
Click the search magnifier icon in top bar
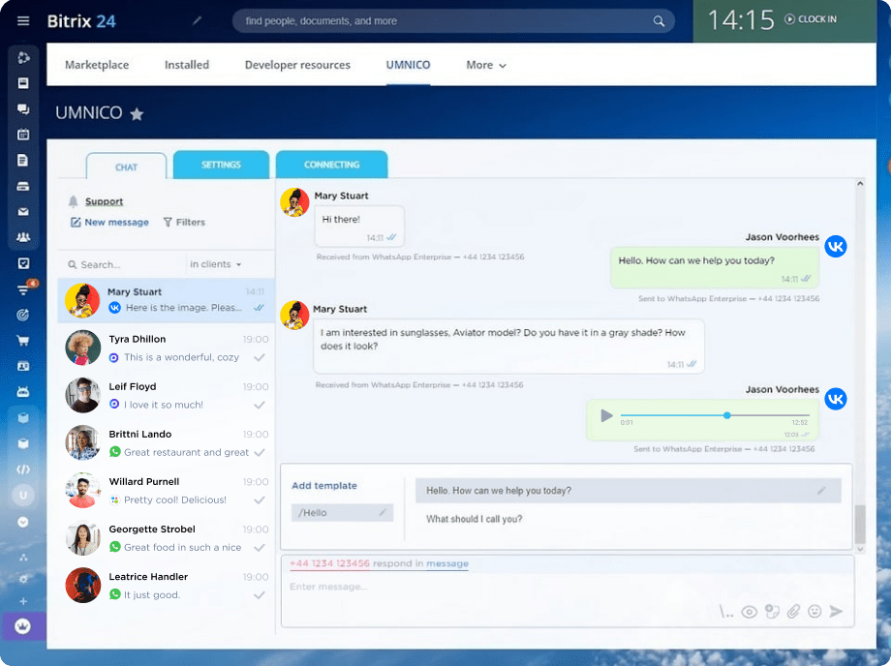pyautogui.click(x=659, y=21)
